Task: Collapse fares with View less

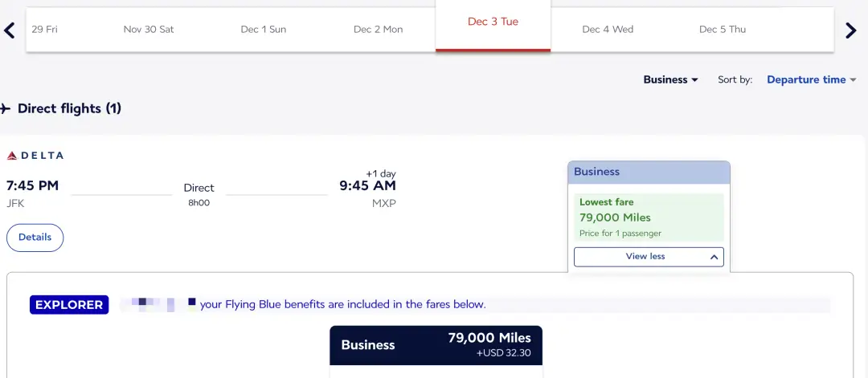Action: 645,257
